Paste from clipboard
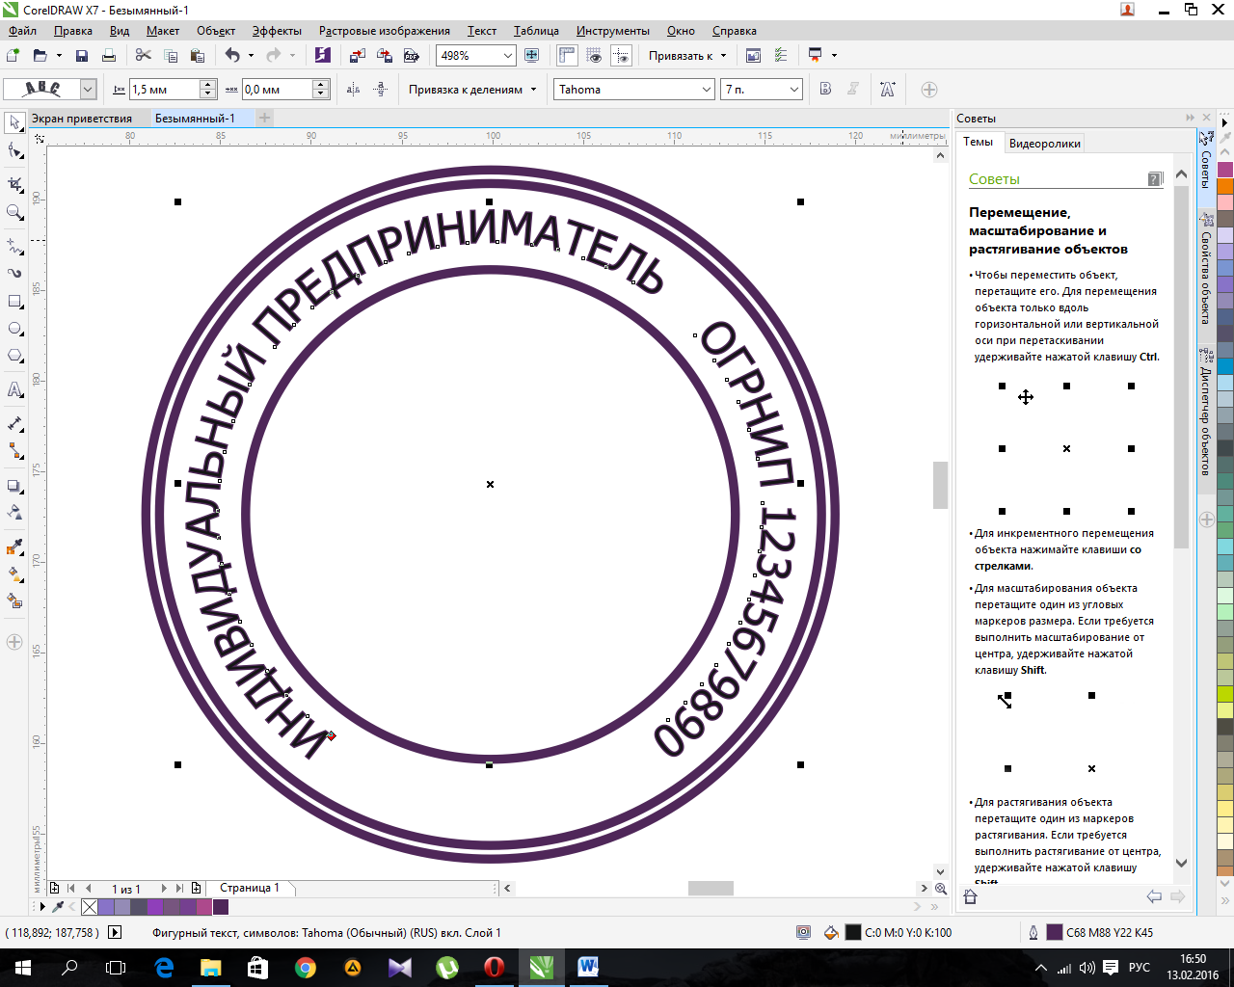 tap(197, 56)
